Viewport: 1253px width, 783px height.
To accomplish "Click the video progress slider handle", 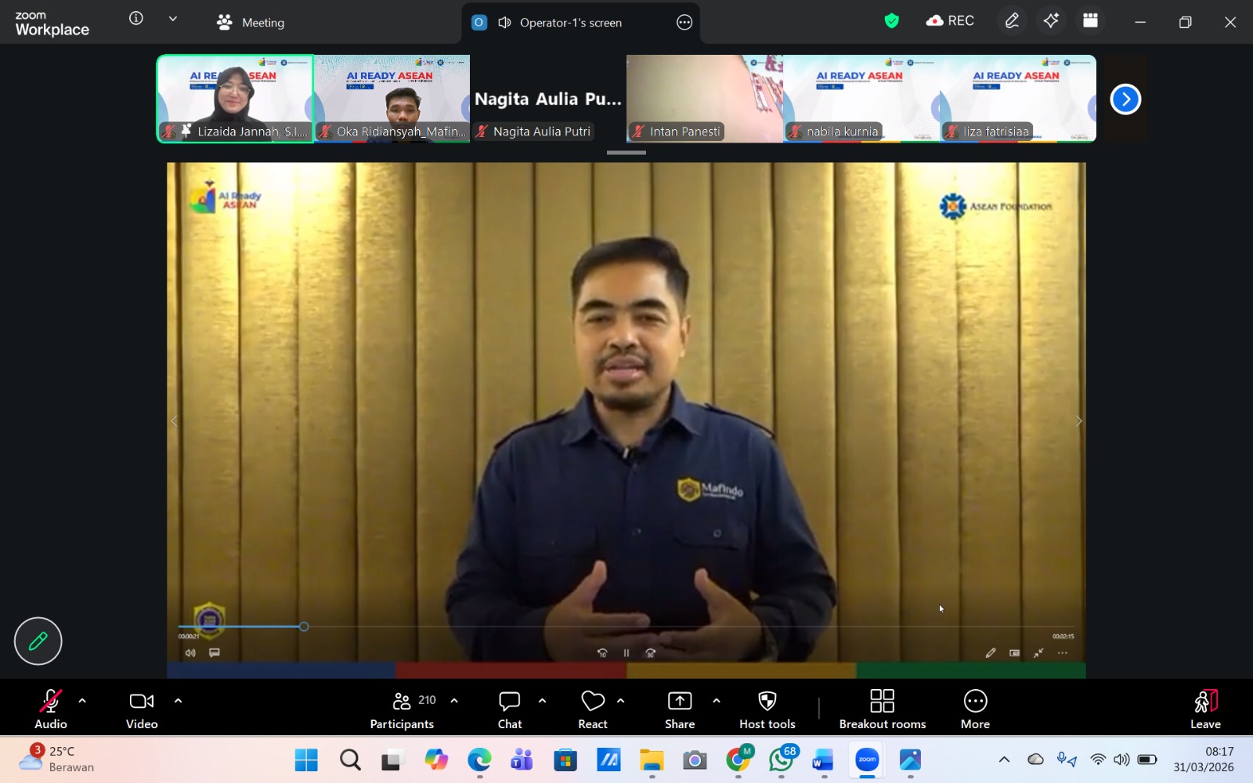I will (304, 626).
